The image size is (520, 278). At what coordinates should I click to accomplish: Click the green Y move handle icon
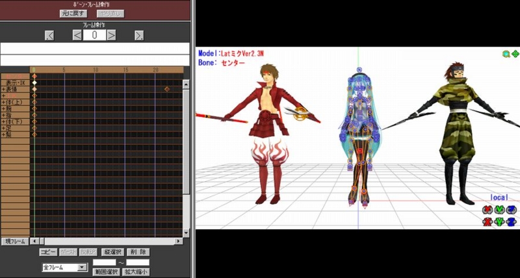click(499, 221)
